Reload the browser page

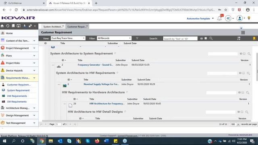point(16,10)
